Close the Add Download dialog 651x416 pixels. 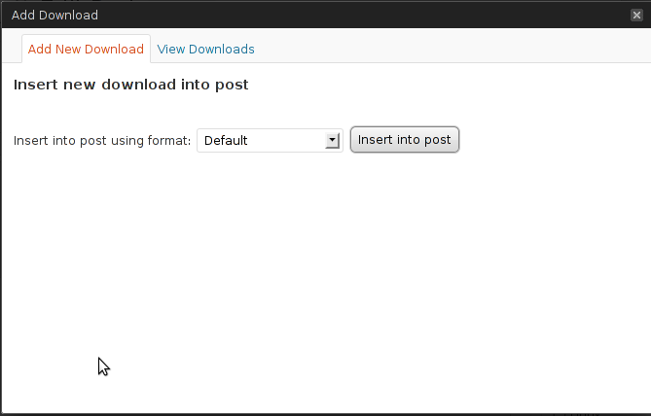click(x=636, y=16)
